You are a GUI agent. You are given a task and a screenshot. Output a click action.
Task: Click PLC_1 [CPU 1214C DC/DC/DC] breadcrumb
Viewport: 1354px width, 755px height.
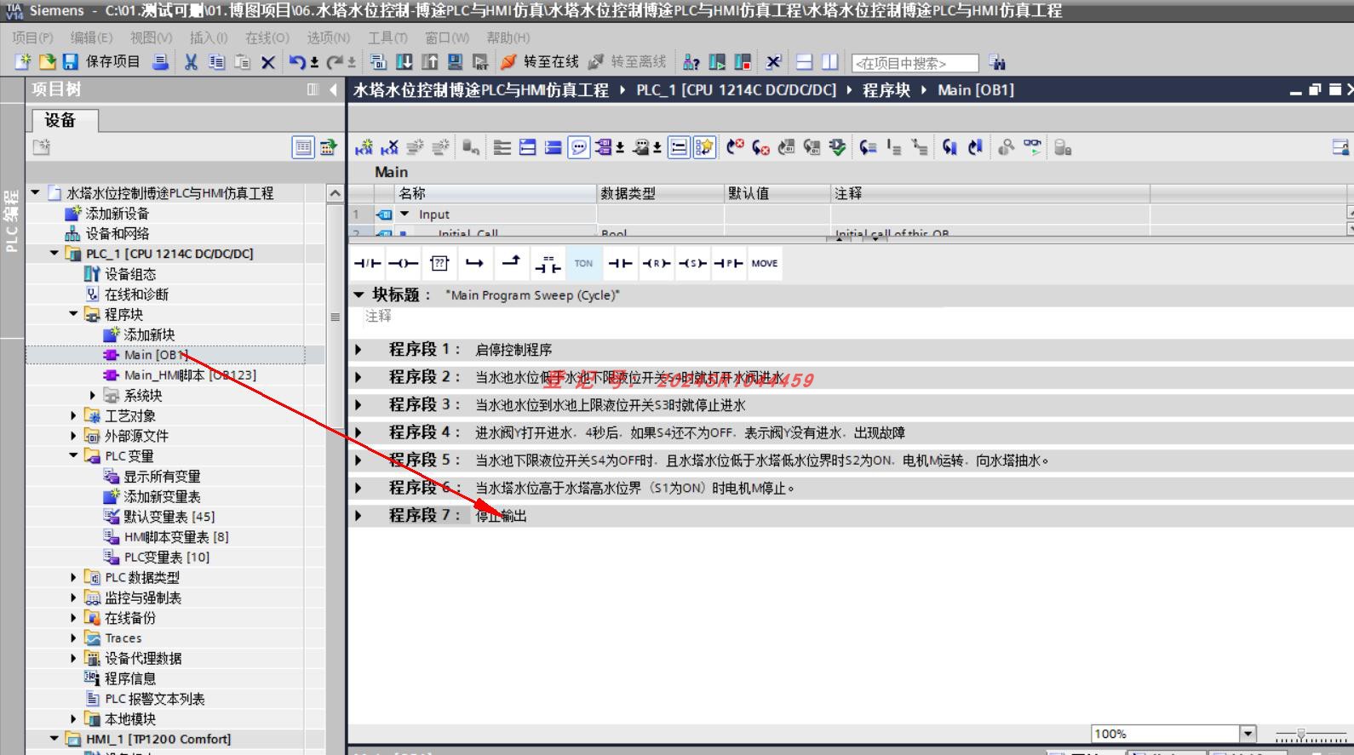point(737,89)
